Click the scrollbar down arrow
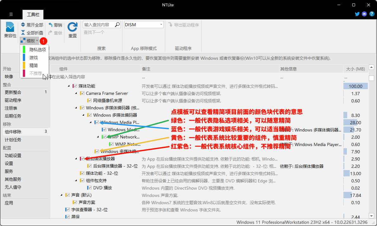 point(372,216)
